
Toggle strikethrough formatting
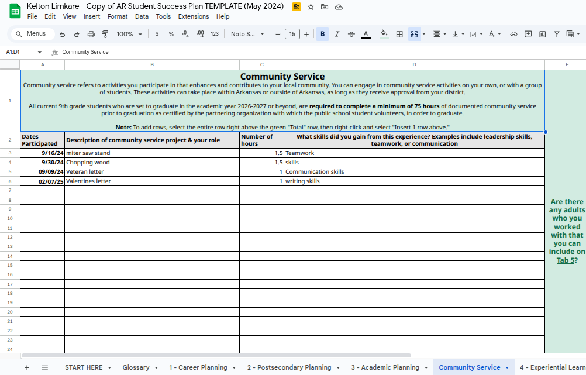tap(351, 34)
